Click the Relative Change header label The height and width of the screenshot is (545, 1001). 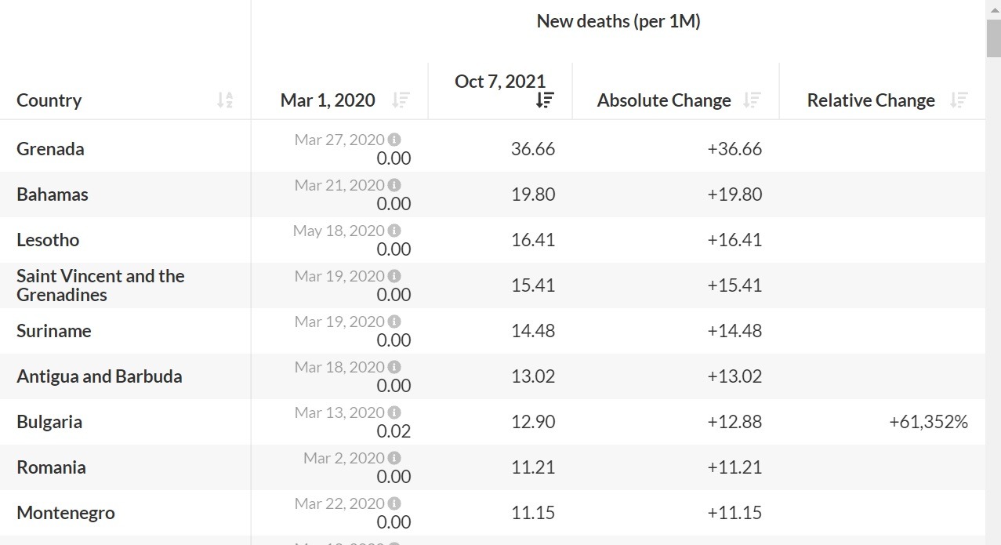pyautogui.click(x=870, y=100)
